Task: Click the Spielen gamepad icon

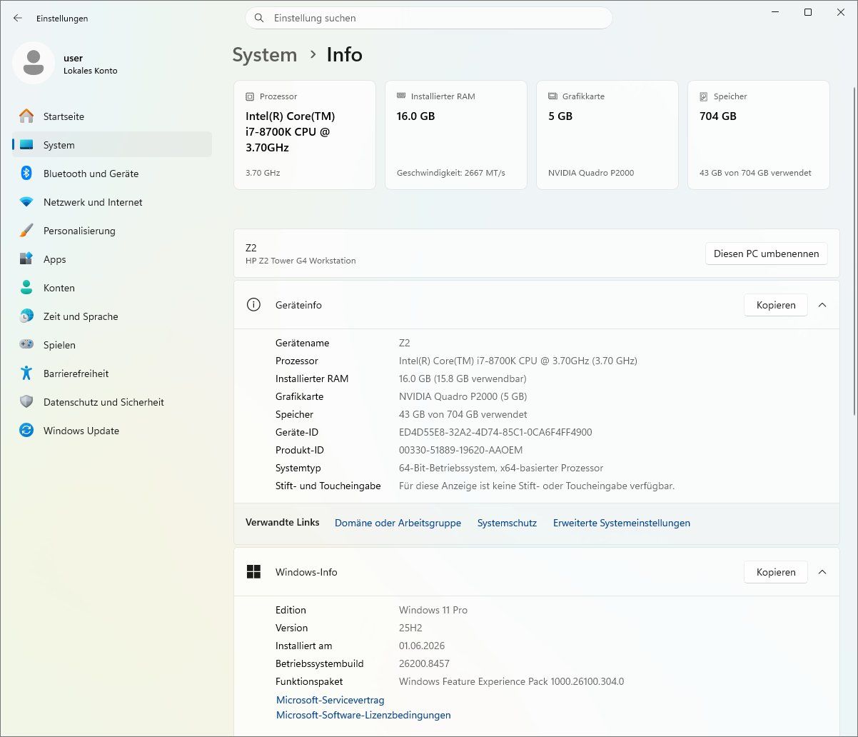Action: [26, 345]
